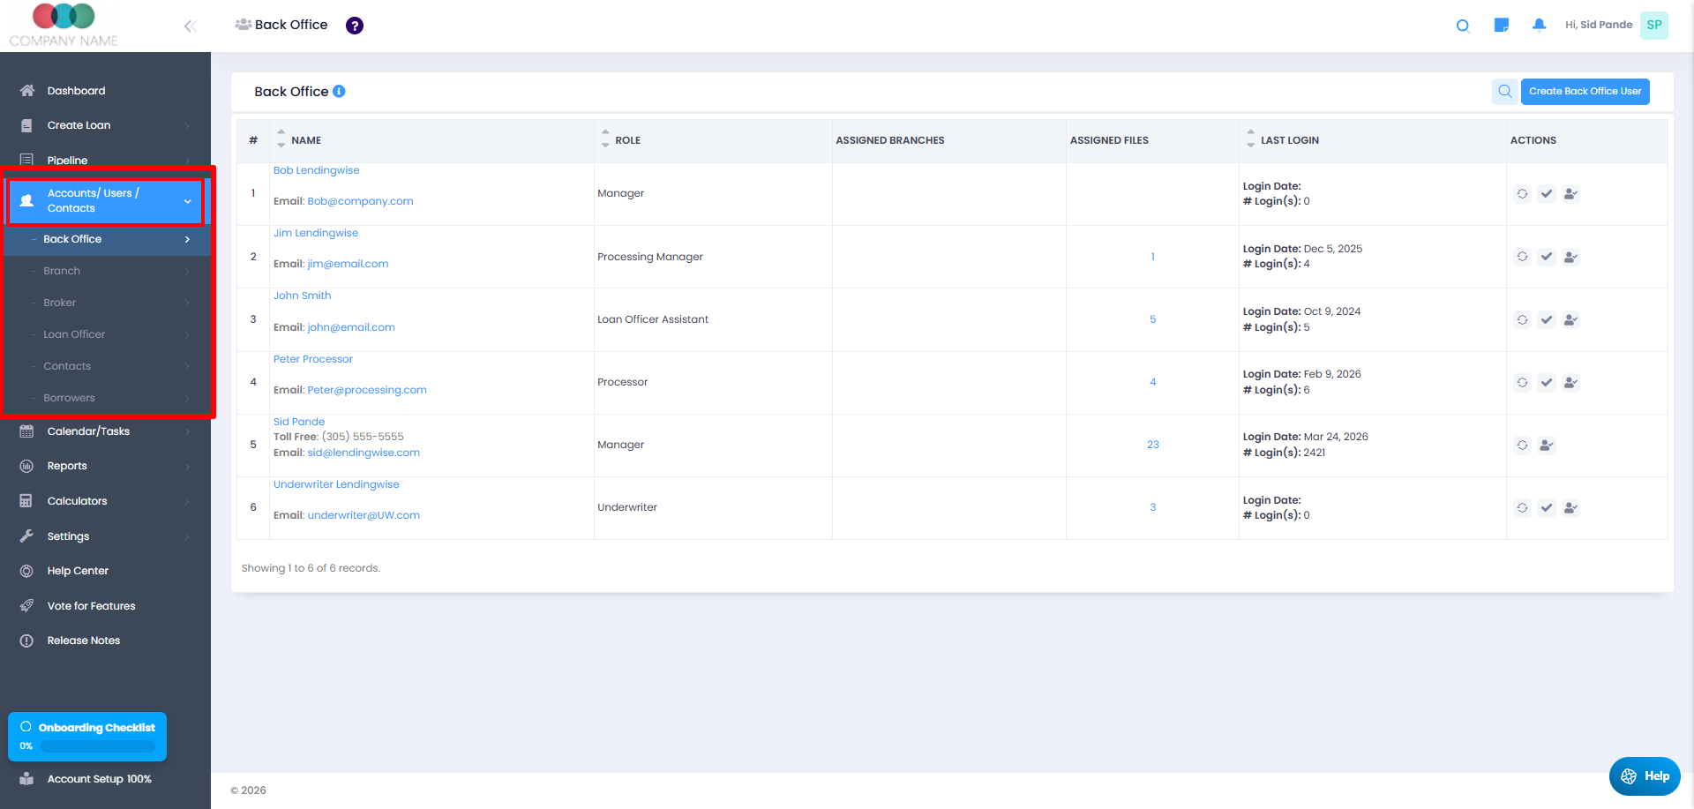1694x809 pixels.
Task: Click the refresh action icon for Bob Lendingwise
Action: coord(1522,194)
